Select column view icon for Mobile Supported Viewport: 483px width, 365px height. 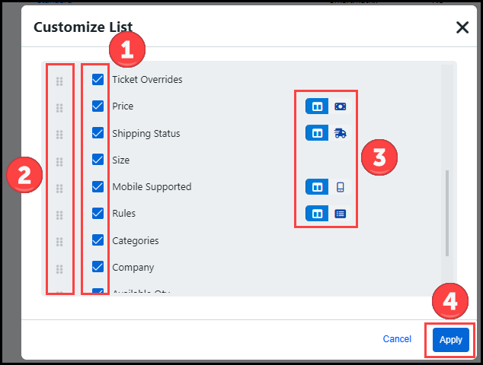click(x=317, y=187)
